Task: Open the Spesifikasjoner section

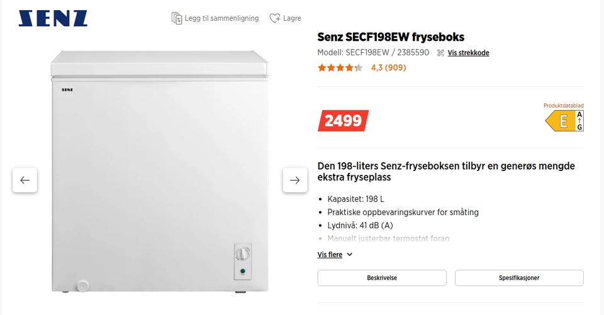Action: (519, 278)
